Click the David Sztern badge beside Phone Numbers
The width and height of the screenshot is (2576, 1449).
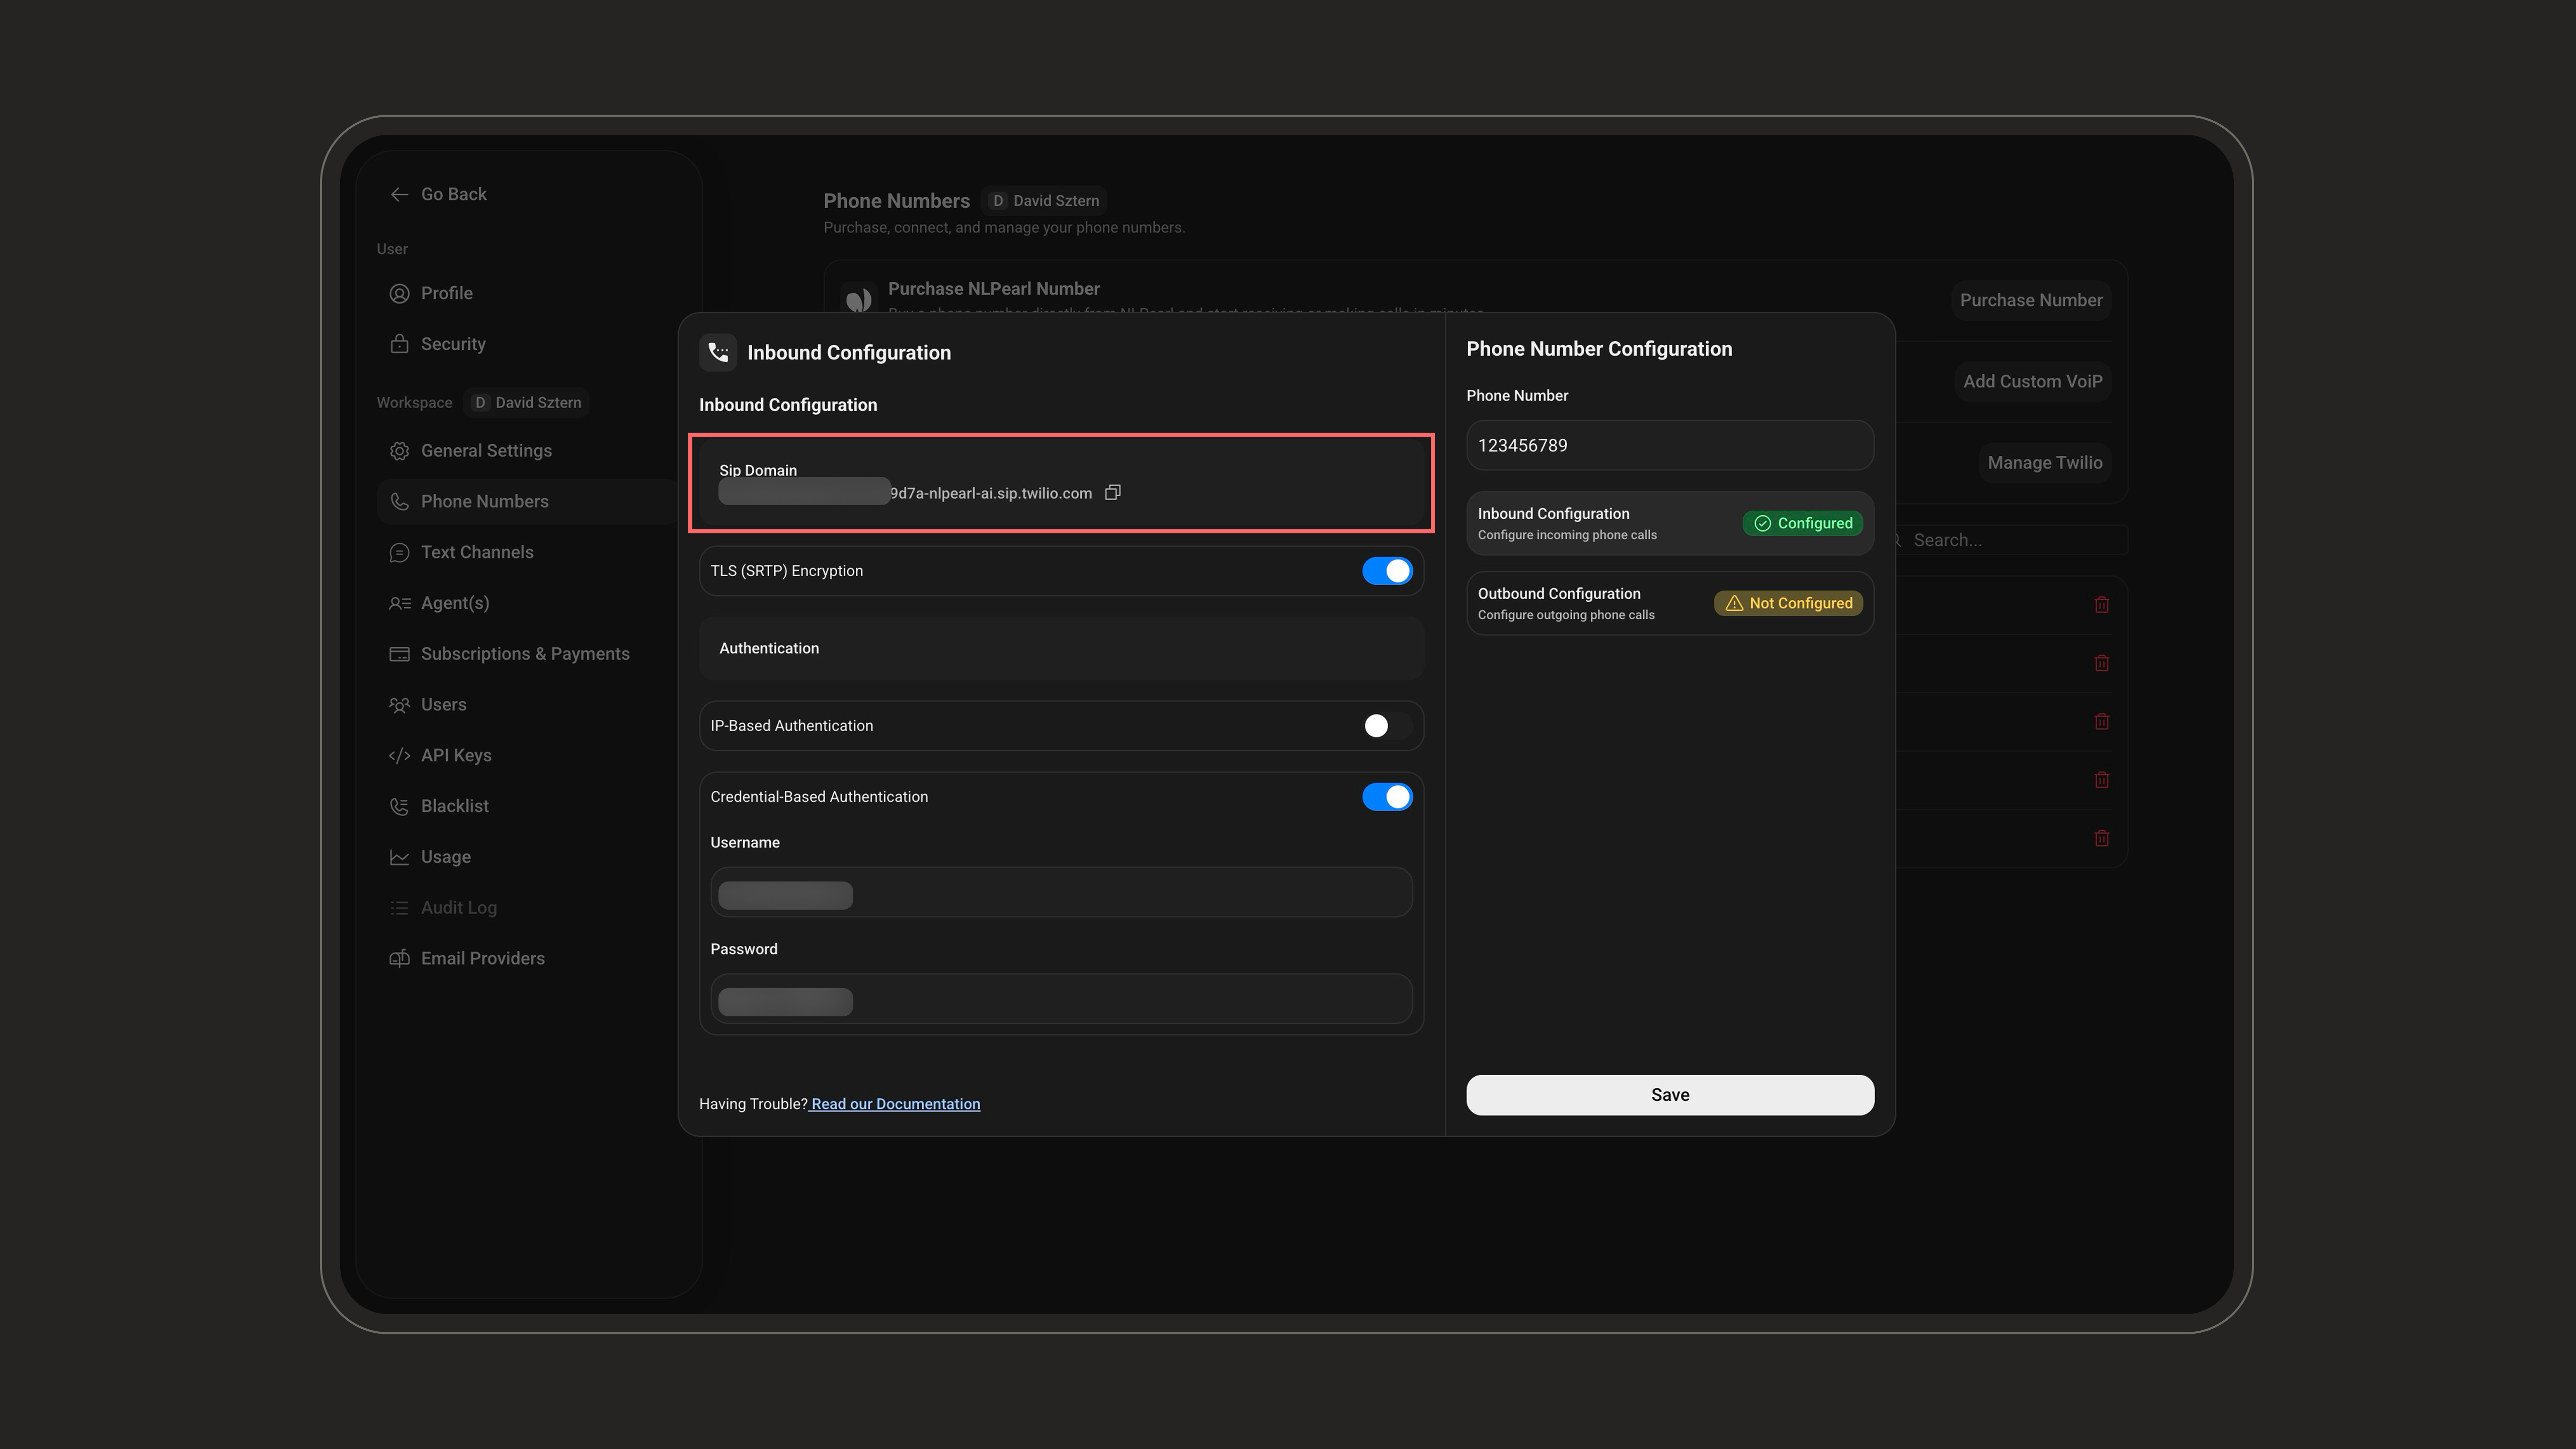tap(1044, 201)
